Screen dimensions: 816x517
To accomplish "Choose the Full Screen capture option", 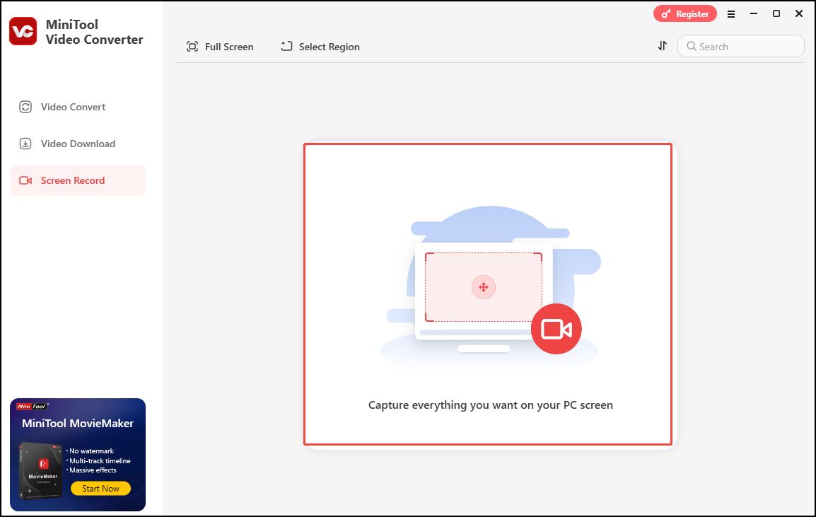I will tap(220, 47).
